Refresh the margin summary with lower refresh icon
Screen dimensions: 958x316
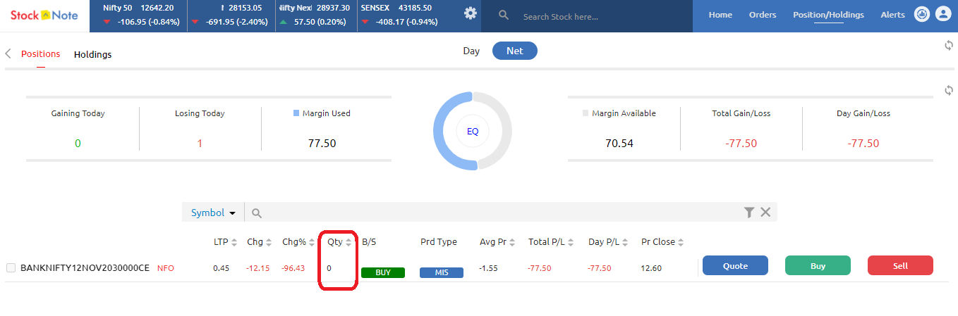[949, 91]
